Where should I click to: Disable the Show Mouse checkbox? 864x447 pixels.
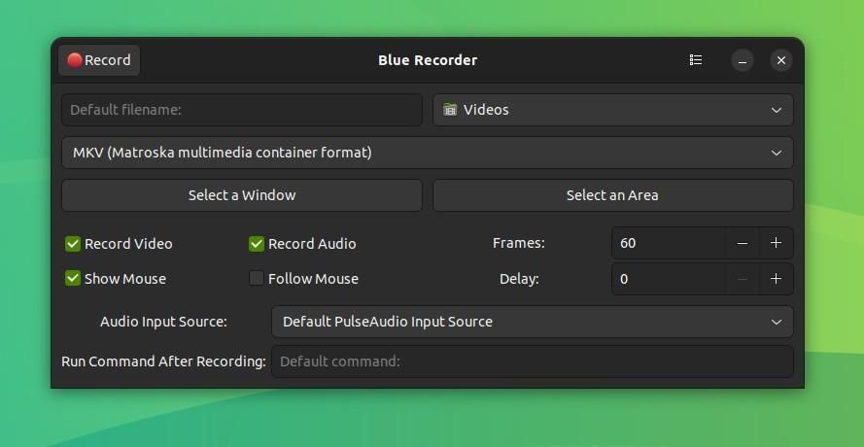coord(73,278)
